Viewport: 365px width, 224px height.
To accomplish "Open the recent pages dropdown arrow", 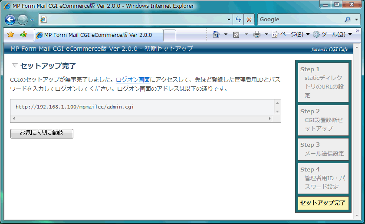I will click(x=33, y=20).
